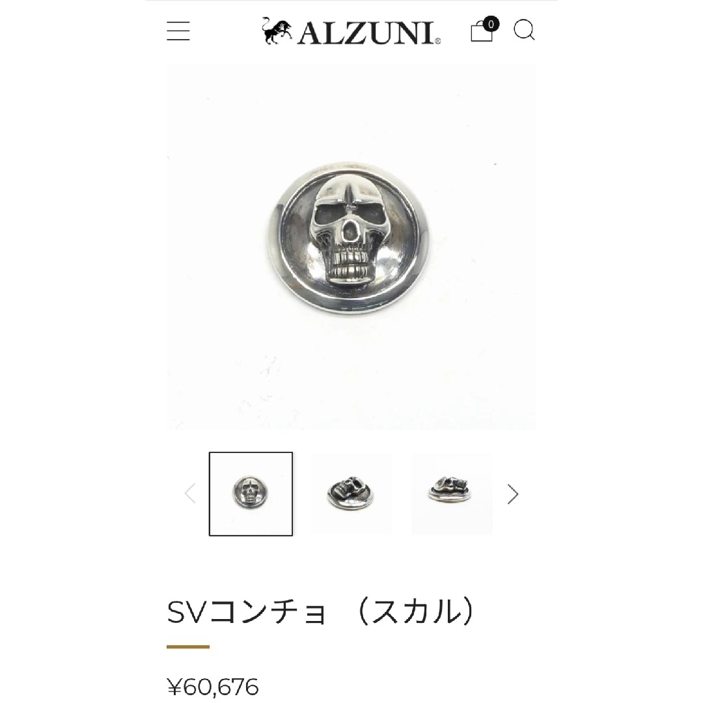Viewport: 703px width, 703px height.
Task: Click the cart item count badge
Action: (491, 24)
